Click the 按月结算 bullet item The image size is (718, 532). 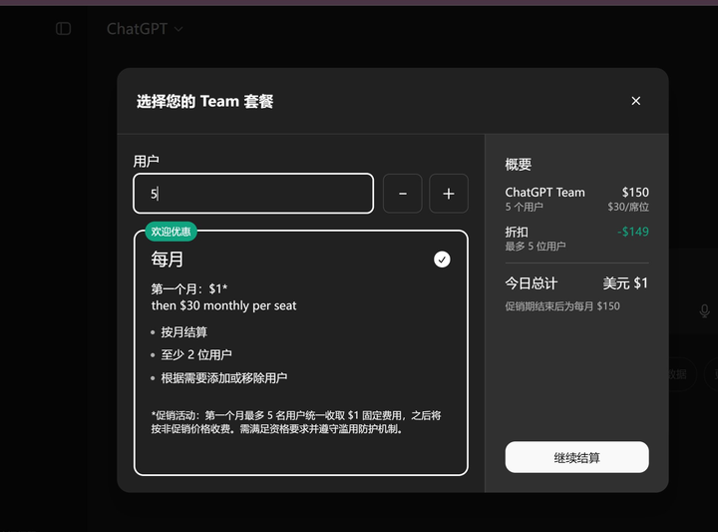tap(184, 332)
